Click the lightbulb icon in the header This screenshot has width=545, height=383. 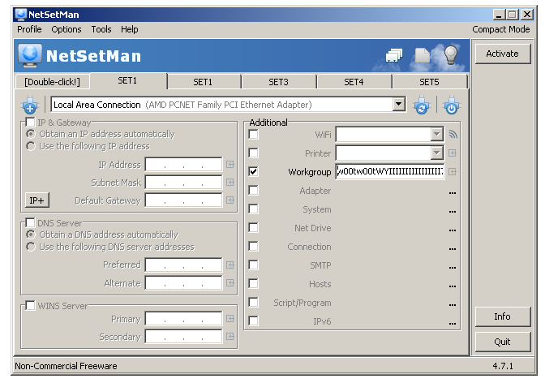(450, 55)
